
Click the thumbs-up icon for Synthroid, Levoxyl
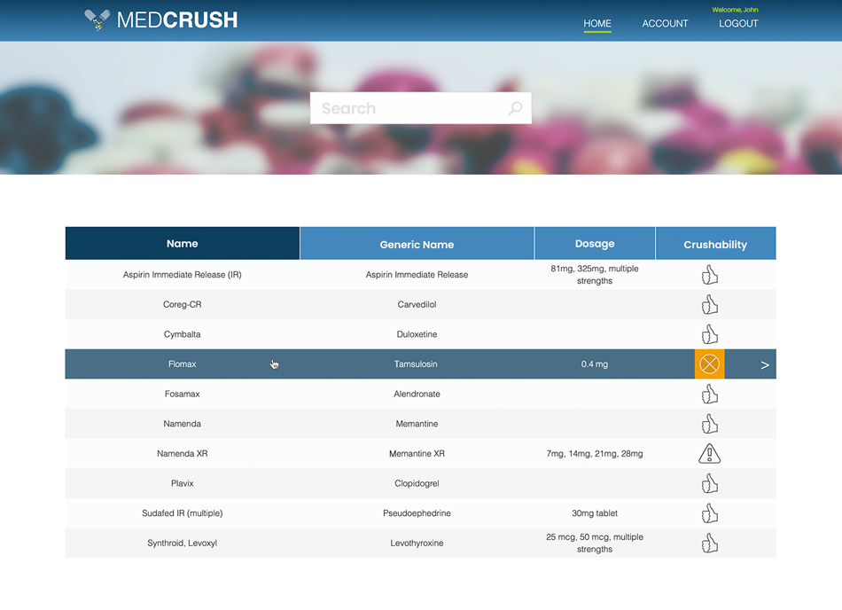(x=709, y=543)
